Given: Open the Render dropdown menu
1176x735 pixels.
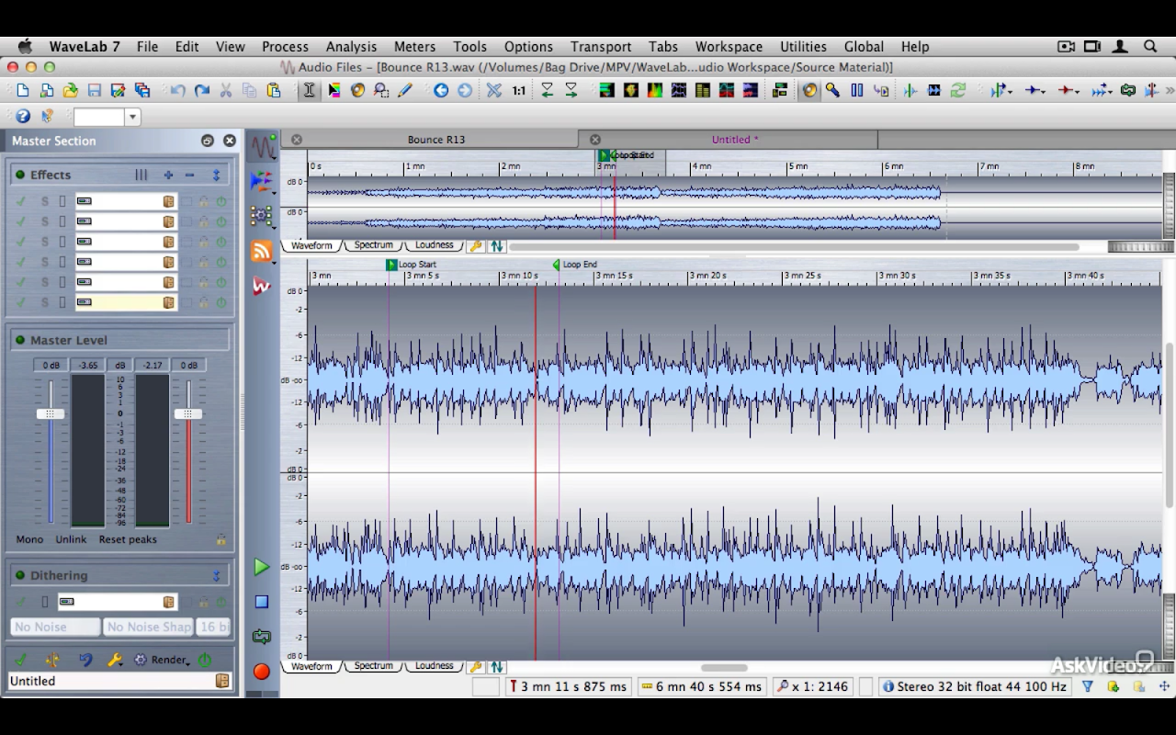Looking at the screenshot, I should (x=169, y=660).
